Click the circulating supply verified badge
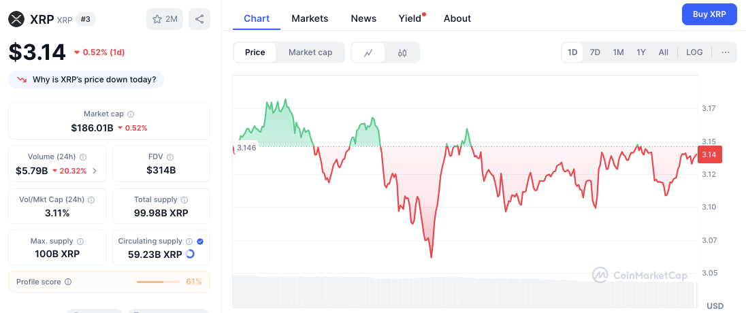This screenshot has height=313, width=746. click(x=199, y=241)
